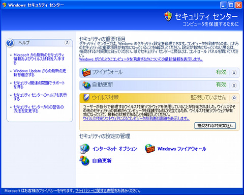Image resolution: width=244 pixels, height=195 pixels.
Task: Click the security shield icon in the banner
Action: click(168, 16)
